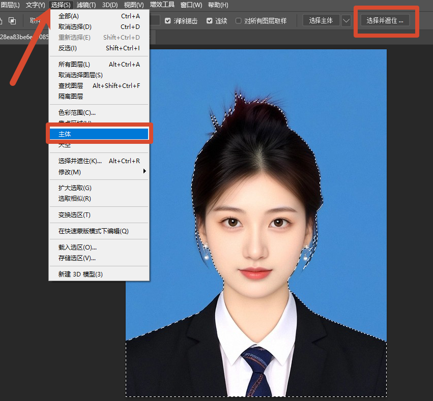Image resolution: width=433 pixels, height=401 pixels.
Task: Open the 帮助(H) menu
Action: click(218, 5)
